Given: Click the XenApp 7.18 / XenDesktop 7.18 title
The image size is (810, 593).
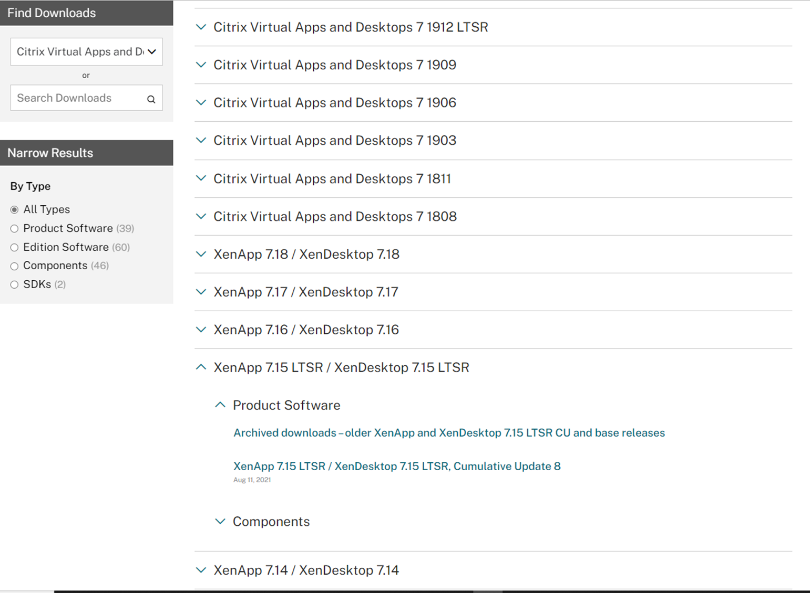Looking at the screenshot, I should pos(306,254).
